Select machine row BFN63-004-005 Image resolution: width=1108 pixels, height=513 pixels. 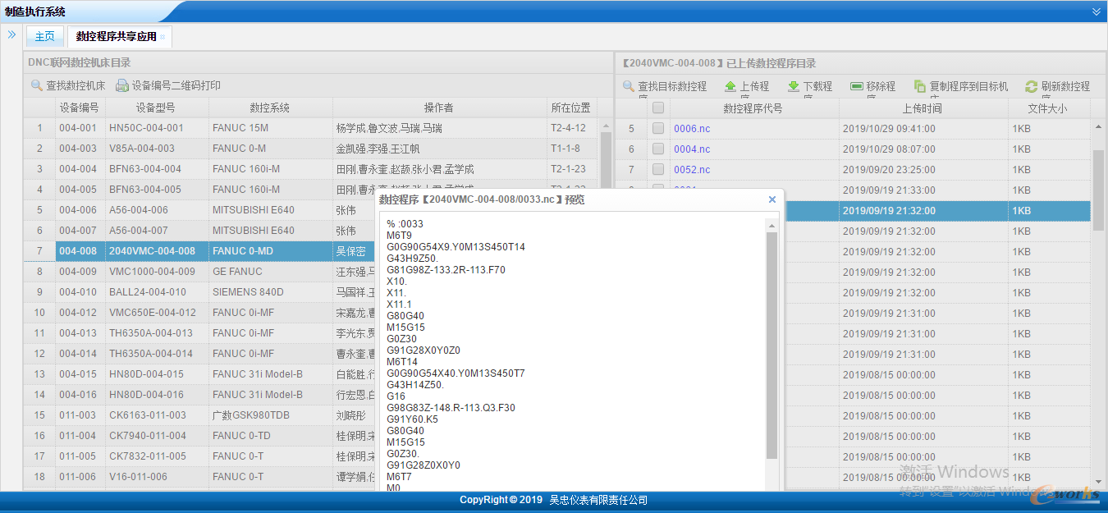(312, 189)
